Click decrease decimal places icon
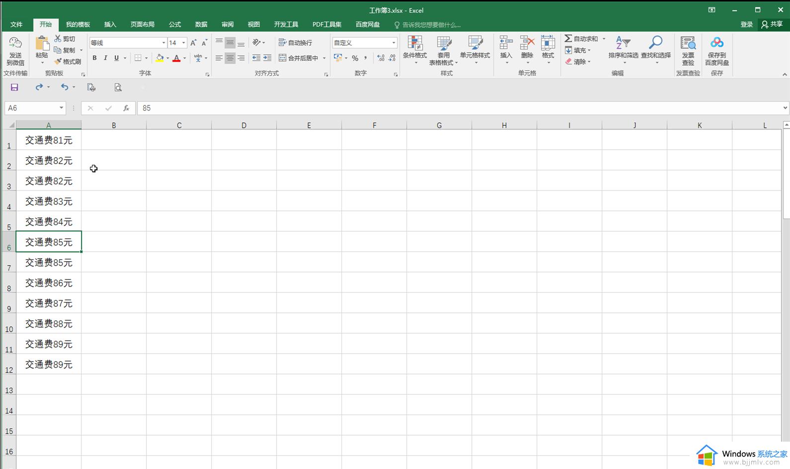 pyautogui.click(x=392, y=58)
